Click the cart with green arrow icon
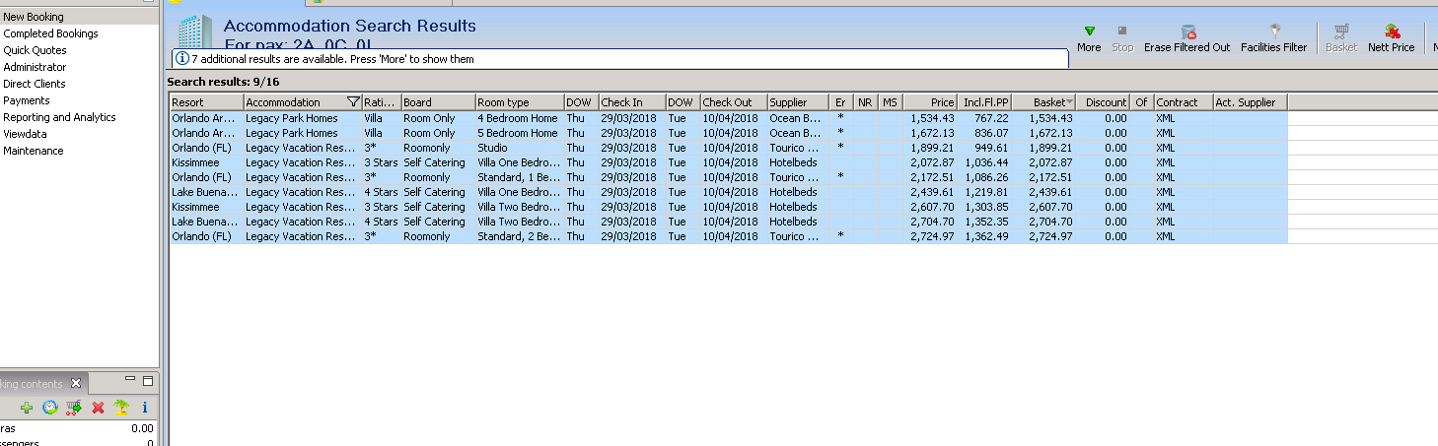The width and height of the screenshot is (1438, 446). coord(73,407)
